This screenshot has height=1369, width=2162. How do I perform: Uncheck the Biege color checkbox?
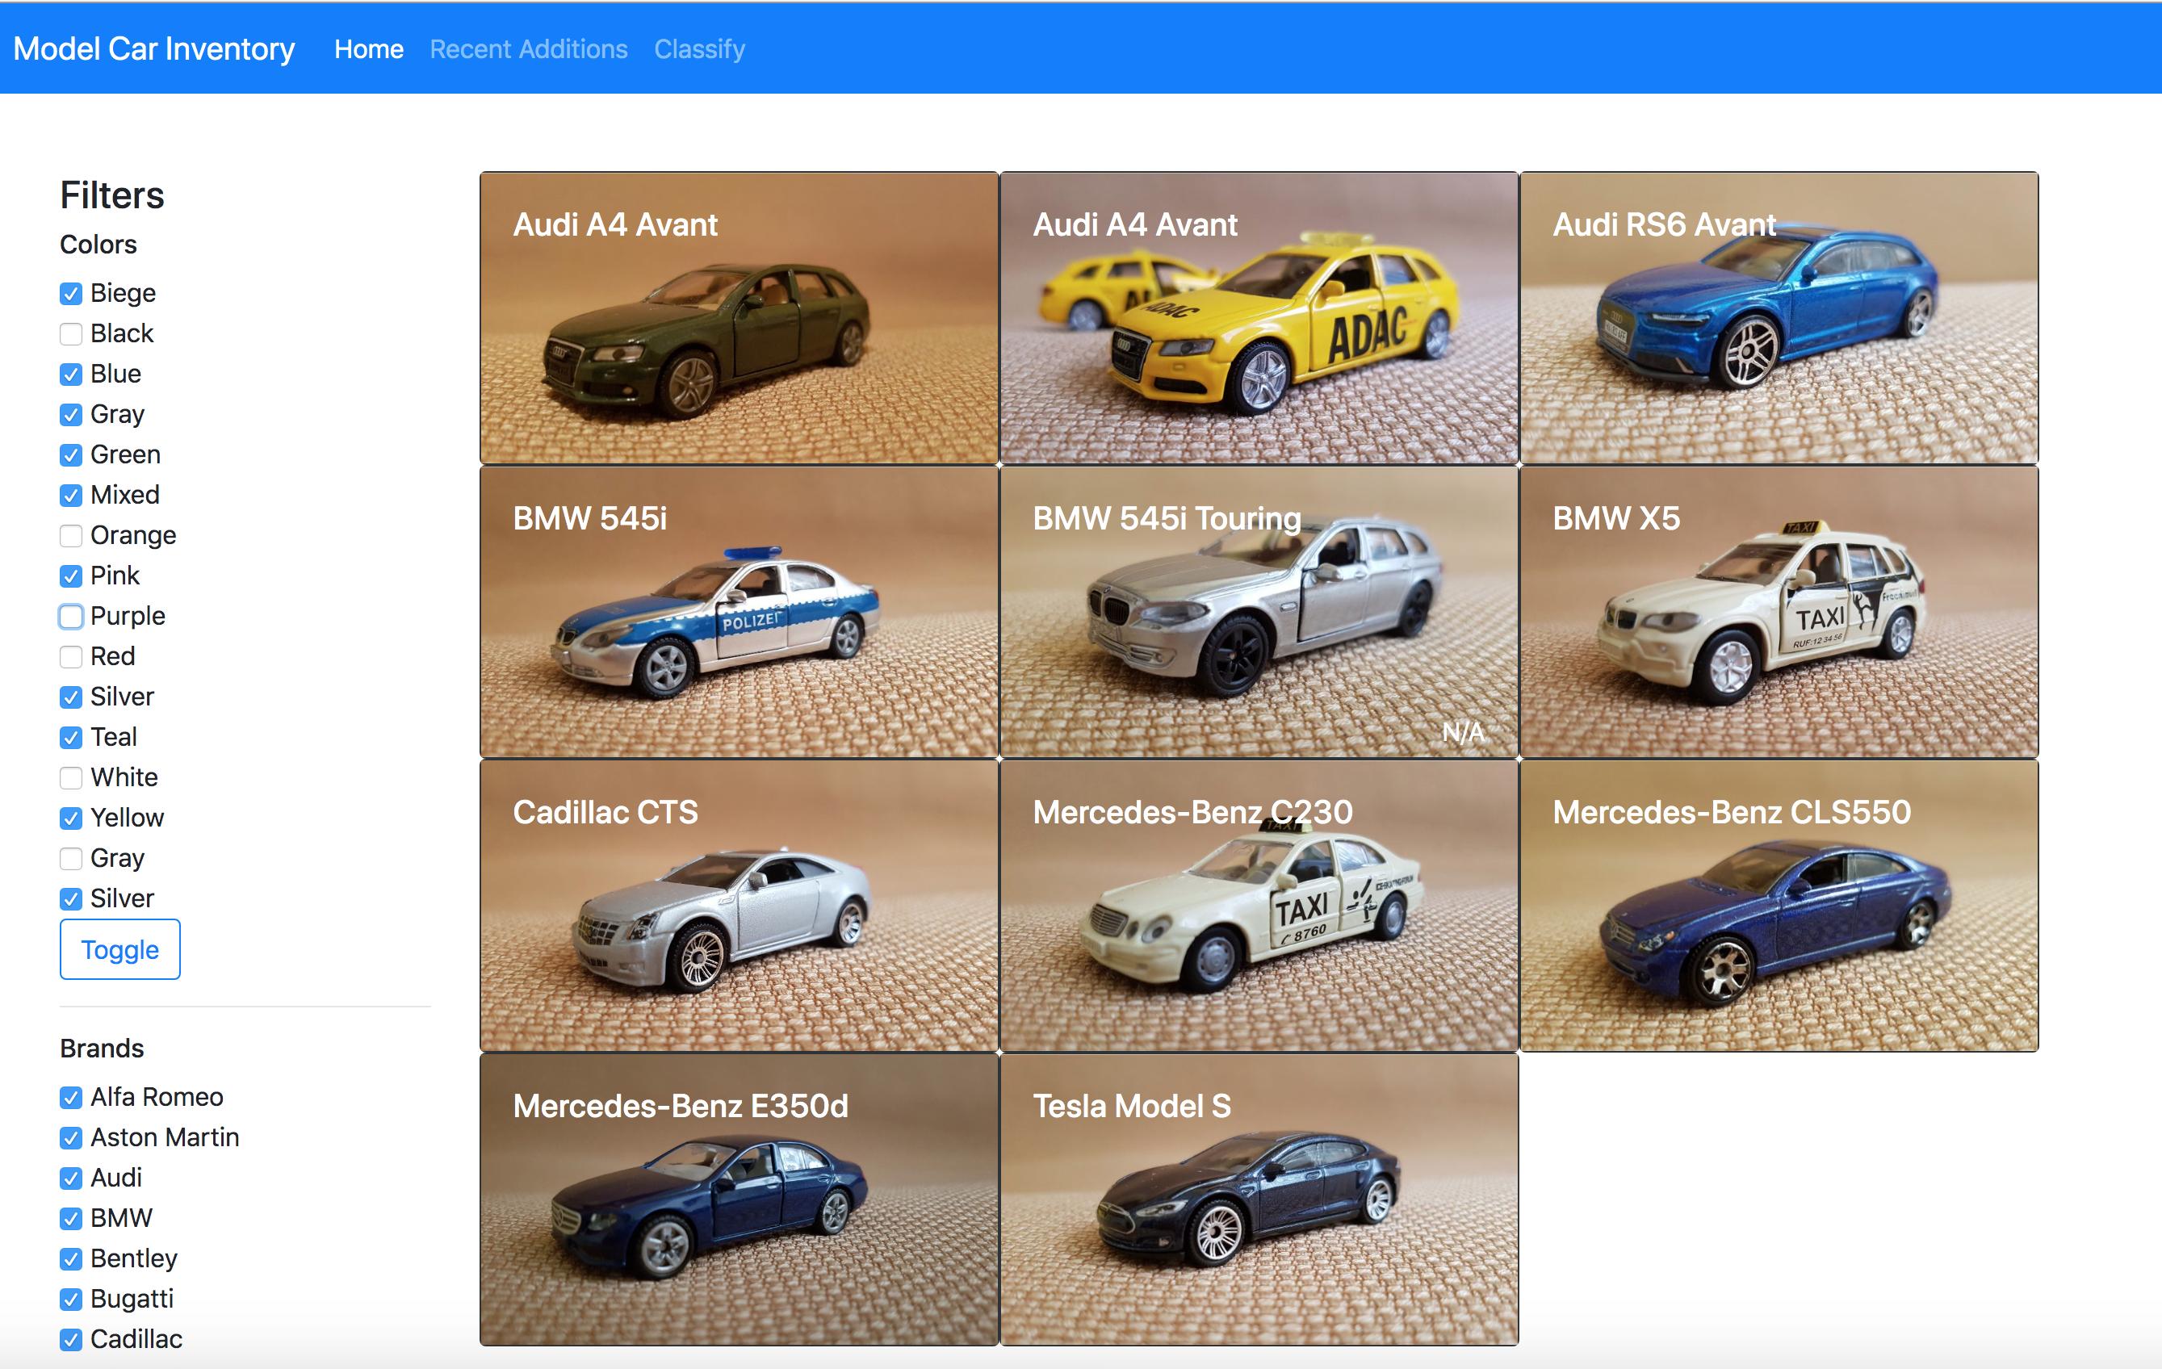(x=71, y=294)
